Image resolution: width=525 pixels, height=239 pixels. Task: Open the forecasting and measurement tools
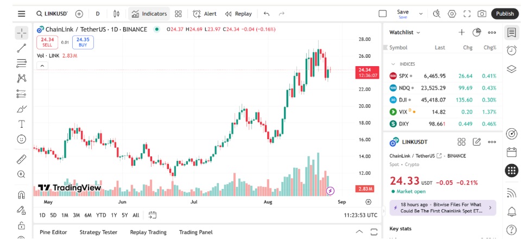point(21,94)
